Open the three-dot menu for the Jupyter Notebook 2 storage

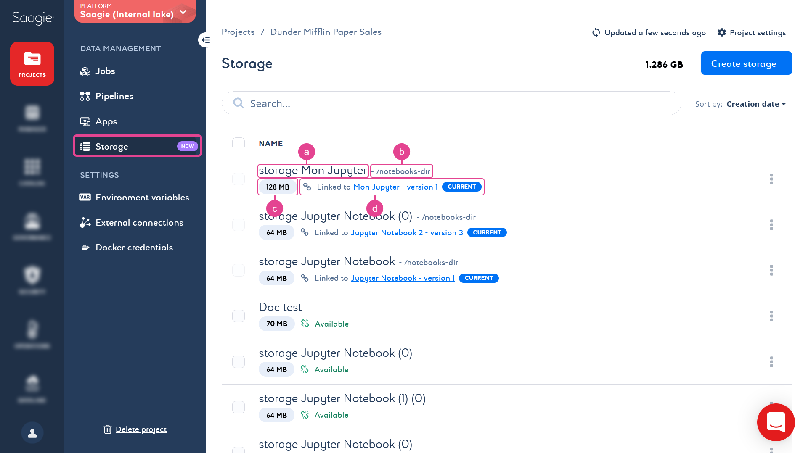point(771,225)
